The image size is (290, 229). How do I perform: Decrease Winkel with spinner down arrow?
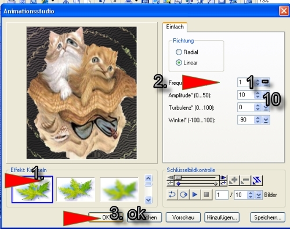pos(258,122)
